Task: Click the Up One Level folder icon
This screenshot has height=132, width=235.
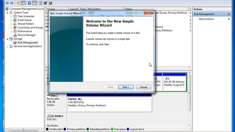Action: (18, 3)
